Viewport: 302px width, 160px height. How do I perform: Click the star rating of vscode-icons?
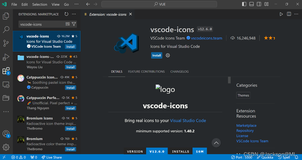pyautogui.click(x=269, y=38)
